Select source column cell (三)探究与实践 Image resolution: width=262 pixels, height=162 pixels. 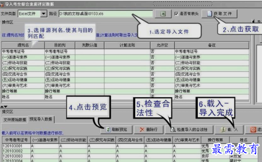pos(23,68)
